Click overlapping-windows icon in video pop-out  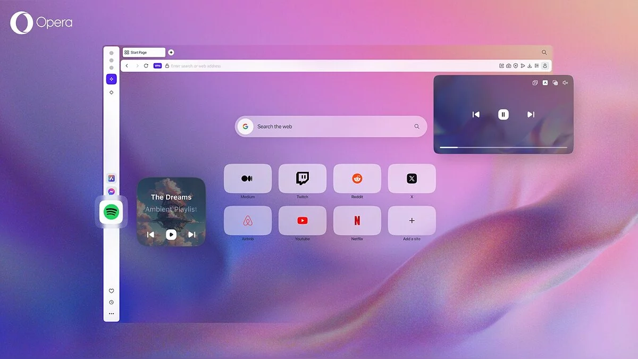click(x=555, y=82)
